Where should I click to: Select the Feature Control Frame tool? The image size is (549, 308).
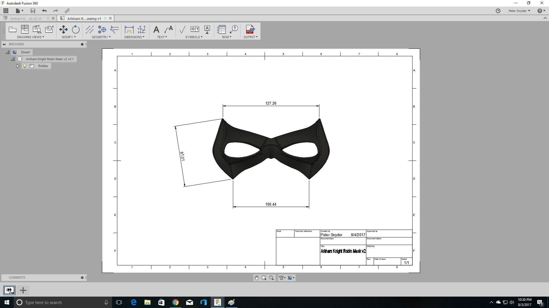point(195,29)
